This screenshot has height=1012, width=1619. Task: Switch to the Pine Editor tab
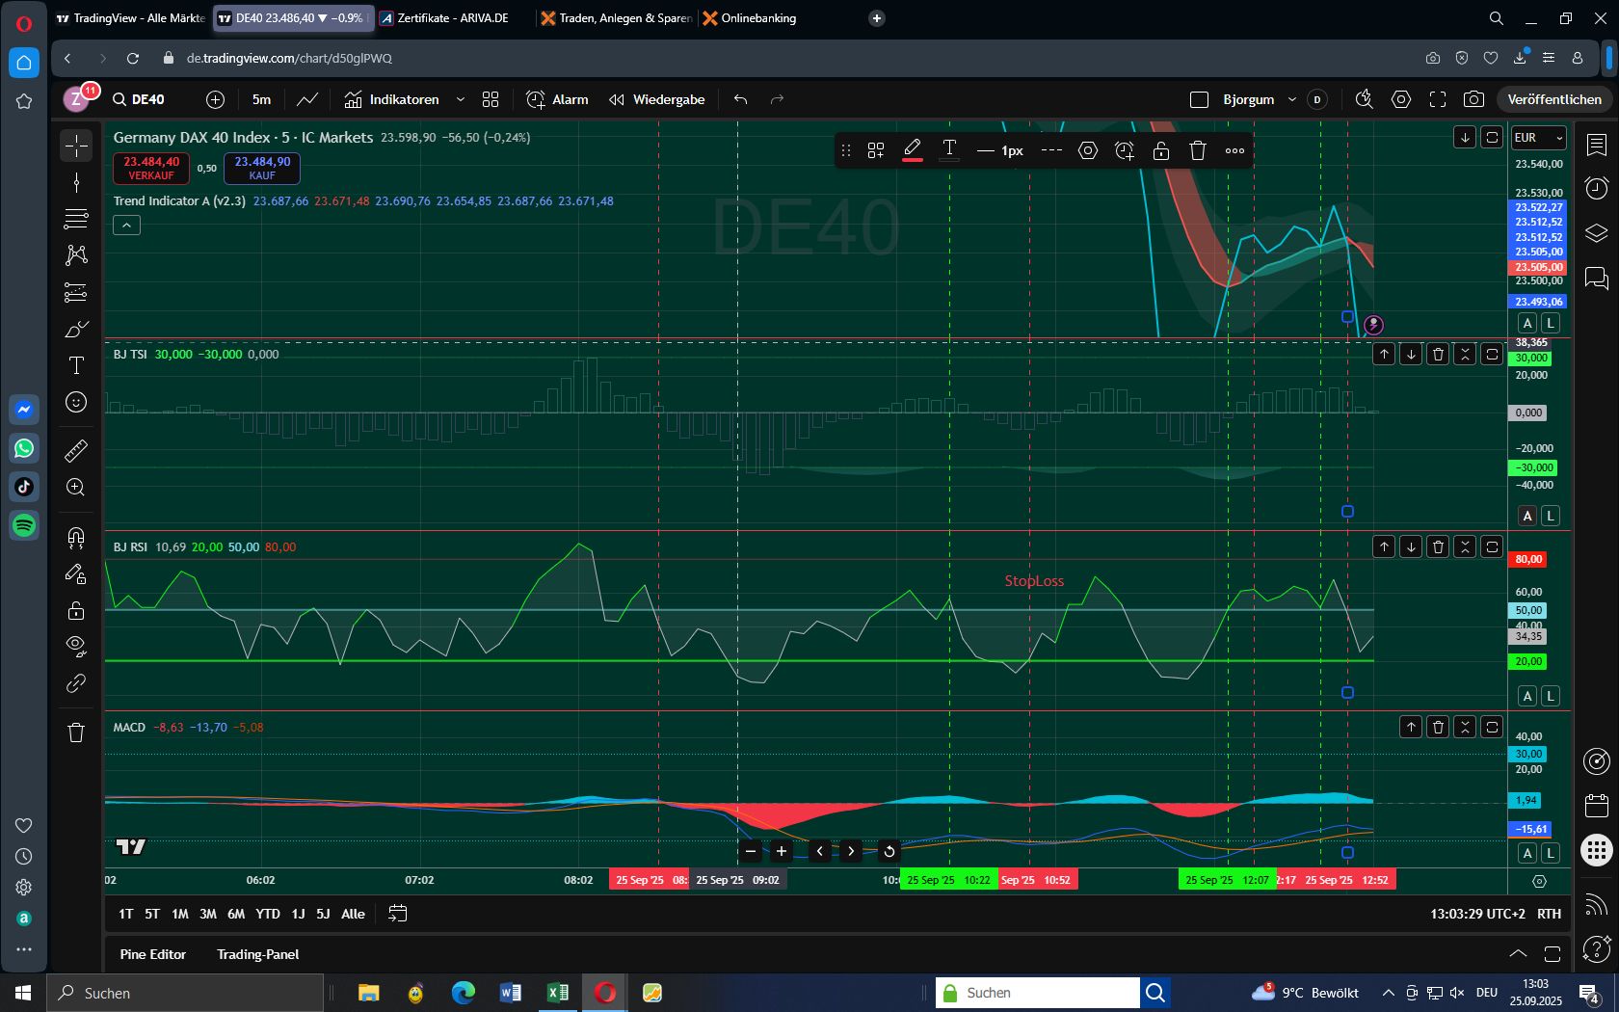coord(153,954)
